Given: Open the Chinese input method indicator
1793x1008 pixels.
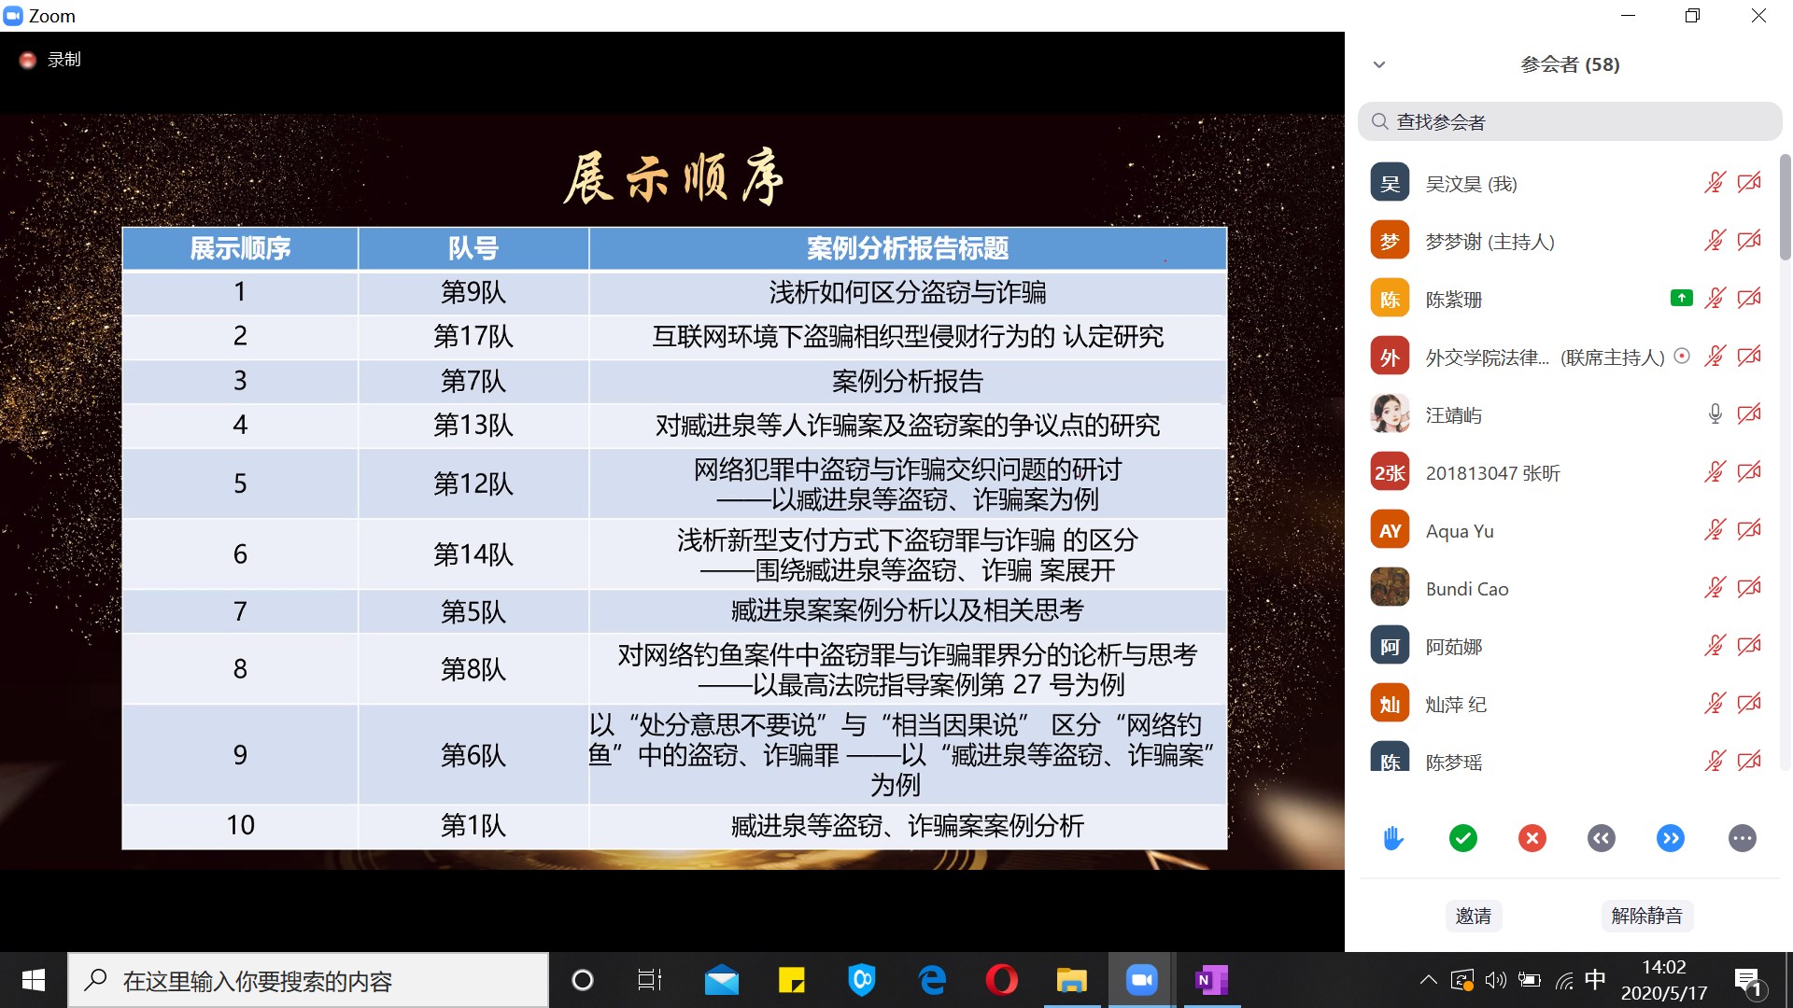Looking at the screenshot, I should 1595,980.
